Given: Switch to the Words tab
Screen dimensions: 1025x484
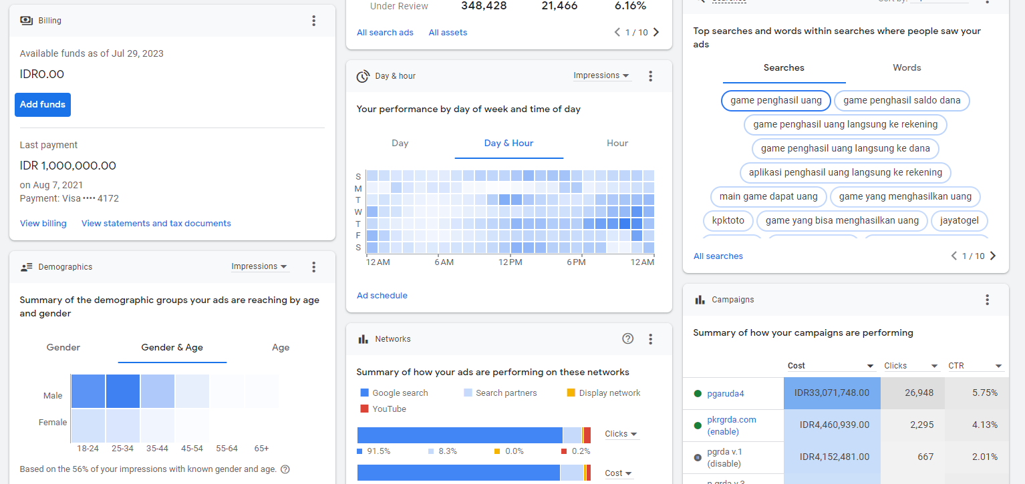Looking at the screenshot, I should click(x=907, y=67).
